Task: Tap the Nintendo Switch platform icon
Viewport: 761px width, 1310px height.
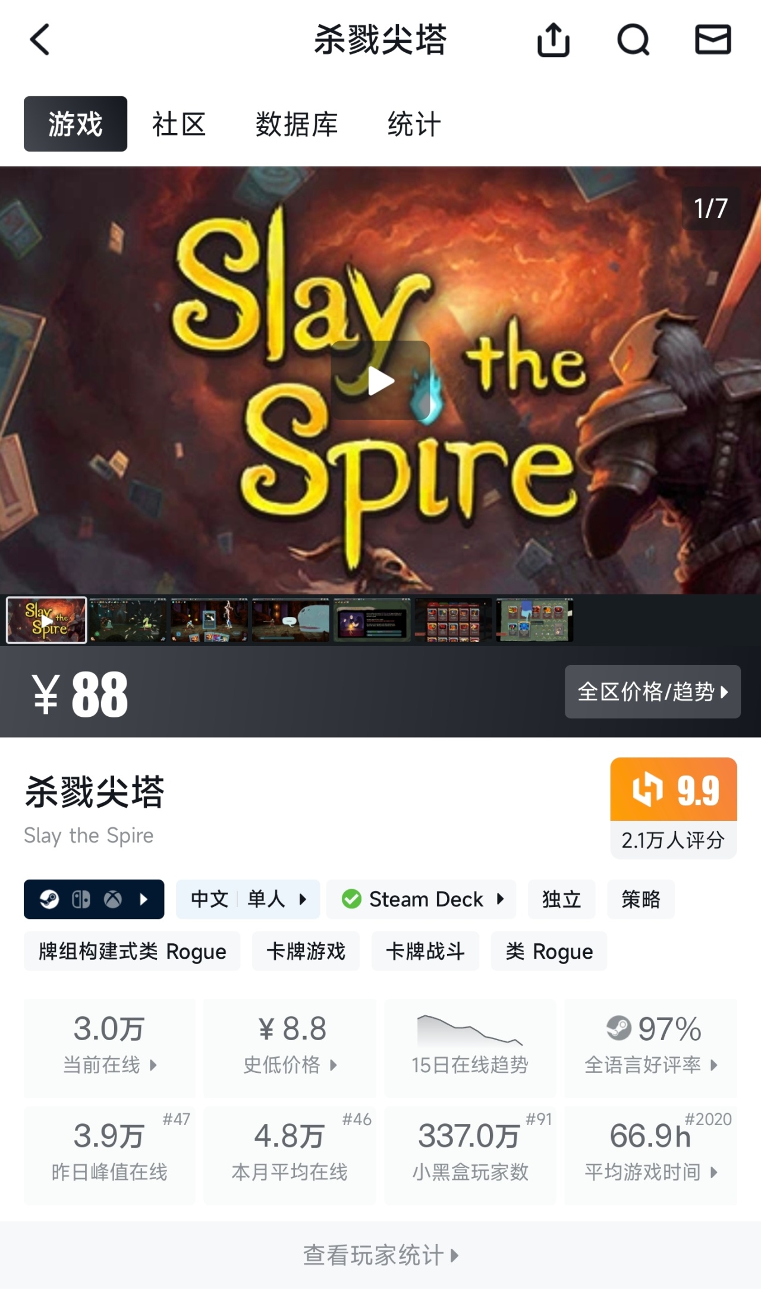Action: pyautogui.click(x=81, y=899)
